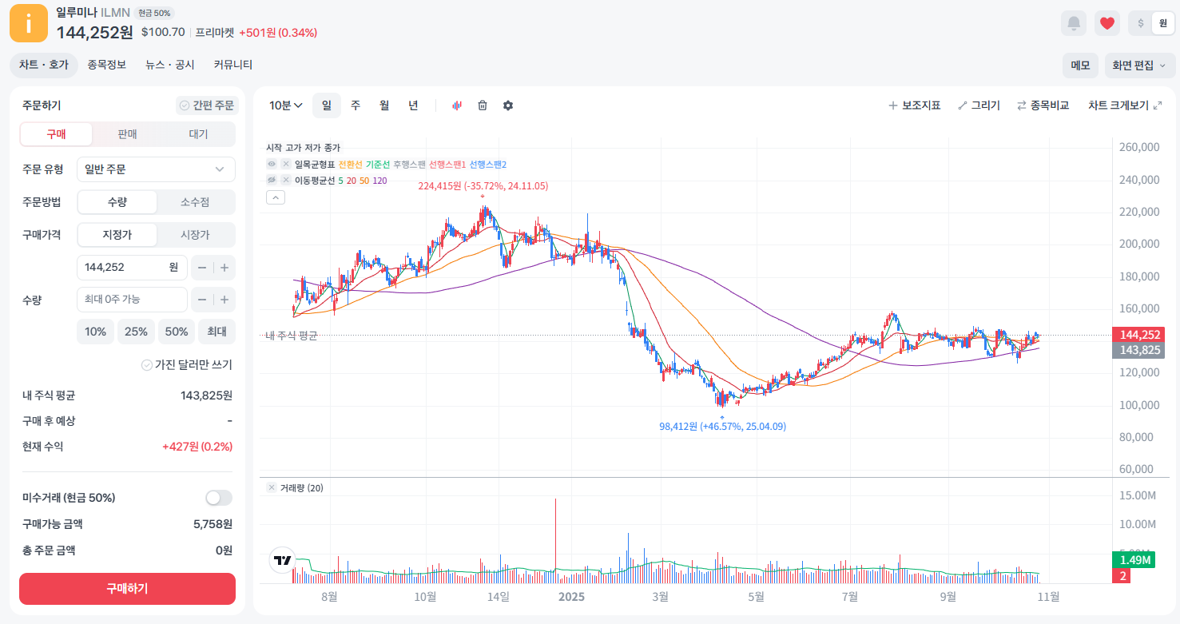Choose 지정가 limit price option
The image size is (1180, 624).
coord(117,235)
